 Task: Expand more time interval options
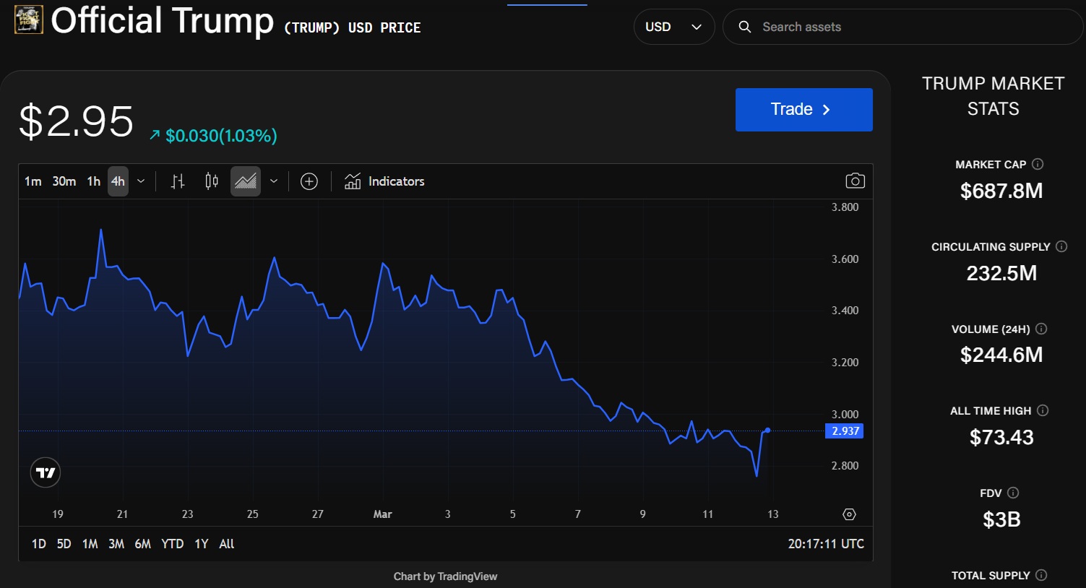141,181
